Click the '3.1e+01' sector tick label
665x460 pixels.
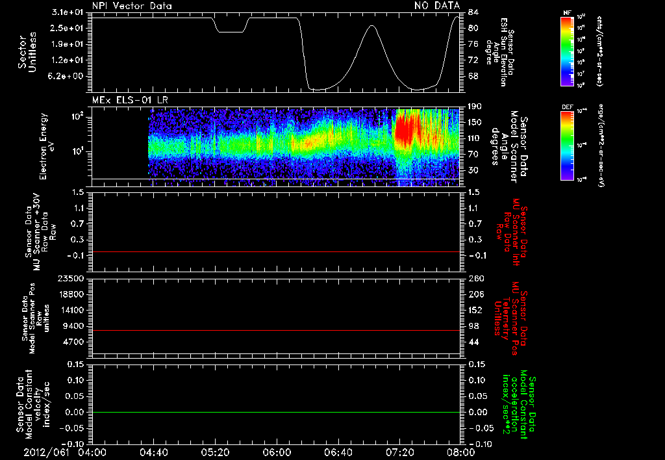click(68, 12)
